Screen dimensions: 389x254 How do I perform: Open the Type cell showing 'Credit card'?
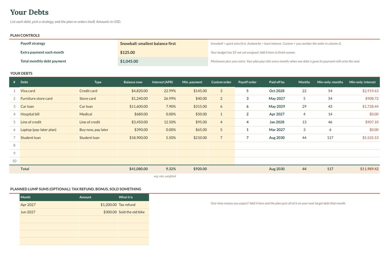pos(98,91)
